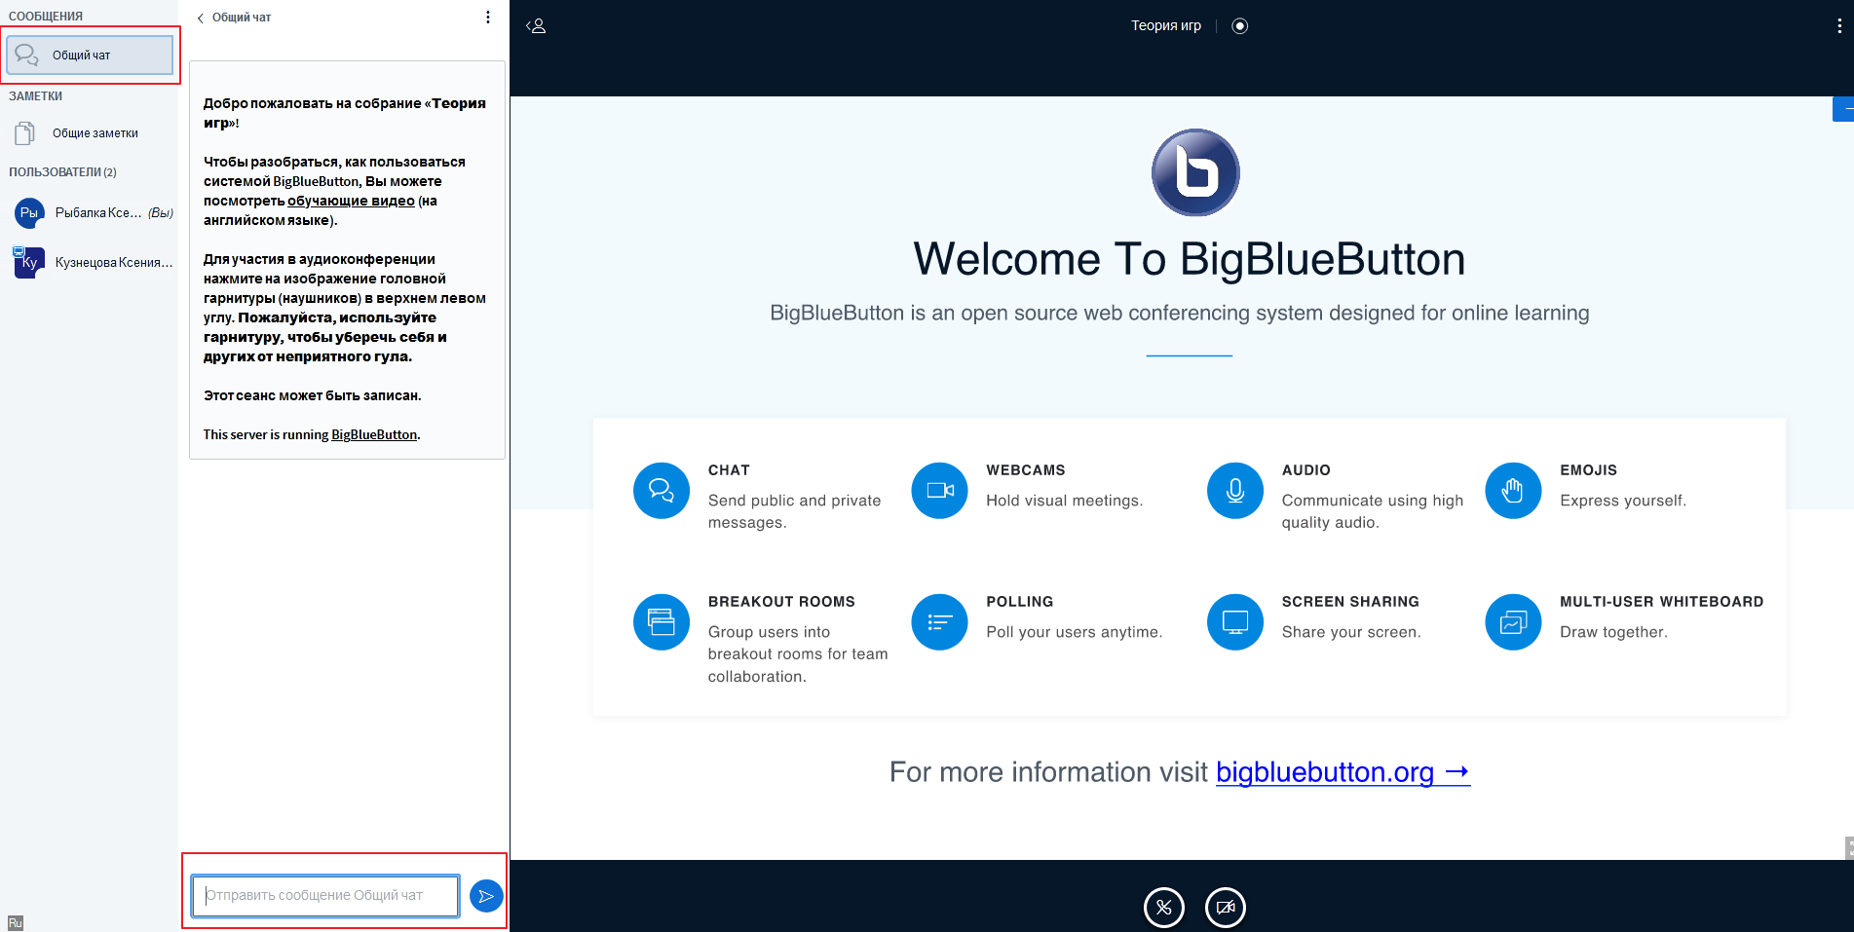1854x932 pixels.
Task: Open the обучающие видео link
Action: pos(351,201)
